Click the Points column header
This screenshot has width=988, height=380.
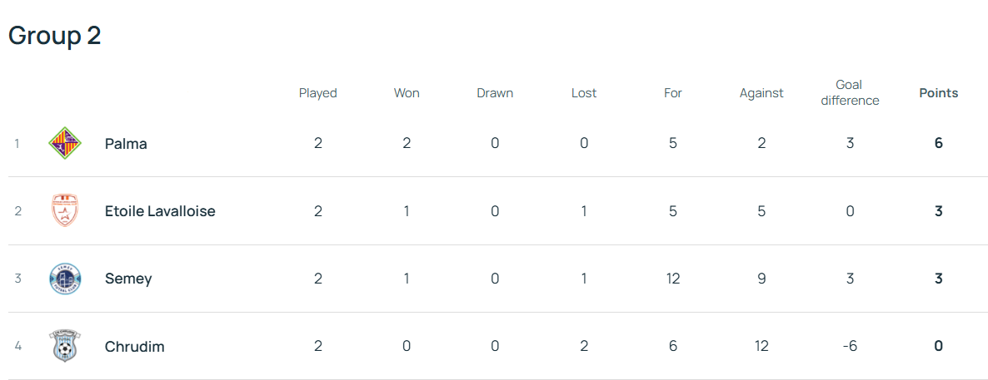coord(938,93)
